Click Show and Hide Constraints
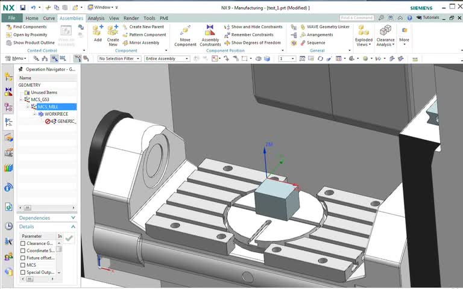The height and width of the screenshot is (289, 463). coord(253,27)
